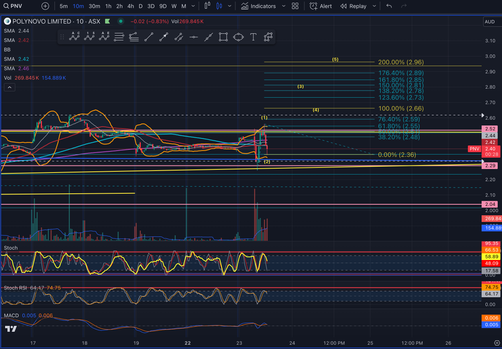Open the time interval dropdown arrow
The width and height of the screenshot is (502, 349).
[x=193, y=6]
